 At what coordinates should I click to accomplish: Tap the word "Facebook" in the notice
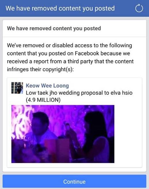pos(87,53)
